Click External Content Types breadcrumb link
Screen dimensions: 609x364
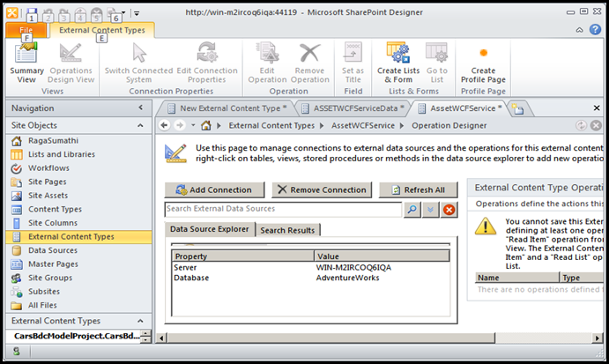[271, 125]
